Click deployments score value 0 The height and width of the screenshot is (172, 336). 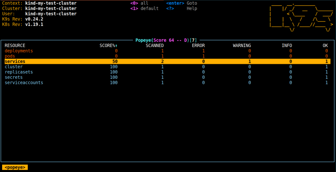[116, 51]
